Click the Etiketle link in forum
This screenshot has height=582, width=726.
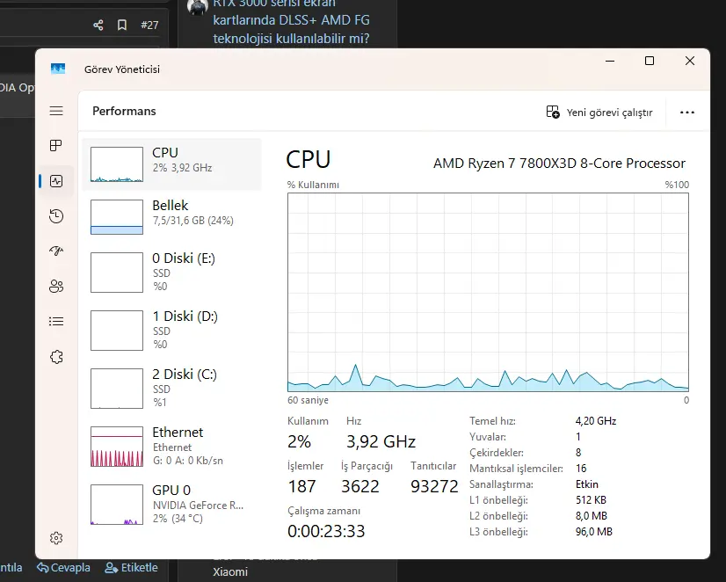132,568
